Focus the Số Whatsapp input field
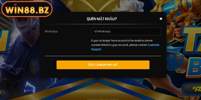Screen dimensions: 201x100 [x=126, y=31]
